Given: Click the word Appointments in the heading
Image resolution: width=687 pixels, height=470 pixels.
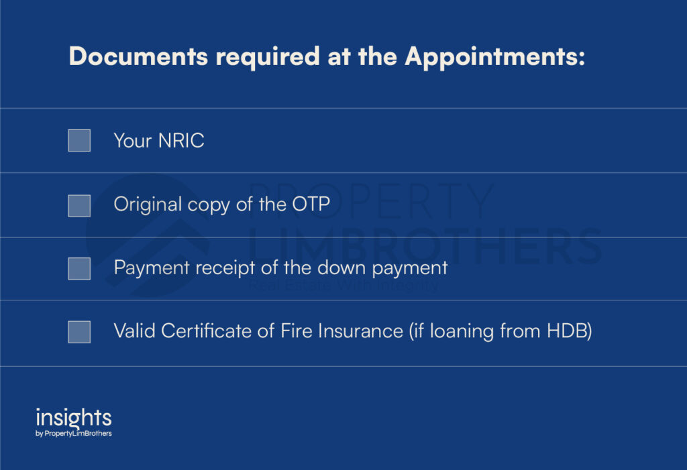Looking at the screenshot, I should click(x=495, y=58).
